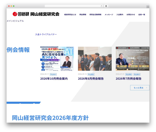Click the もっと見る button
The image size is (156, 132).
140,88
